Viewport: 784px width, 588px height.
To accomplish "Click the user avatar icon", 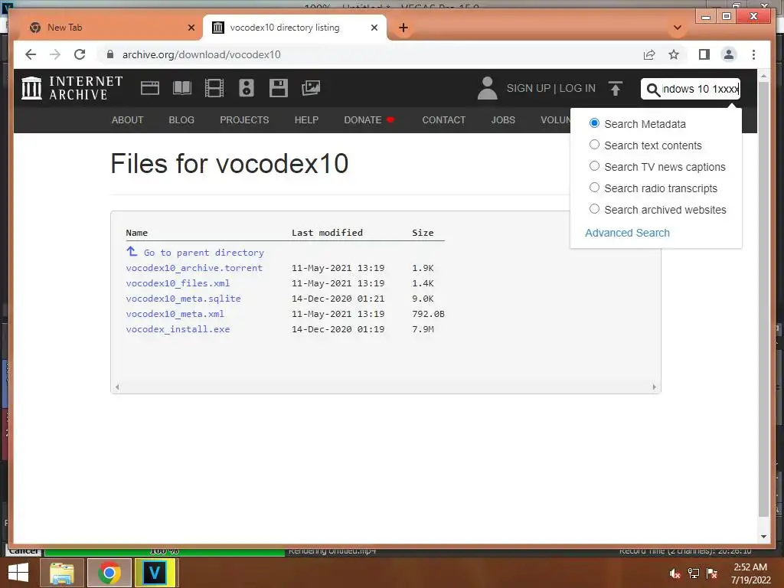I will [487, 88].
